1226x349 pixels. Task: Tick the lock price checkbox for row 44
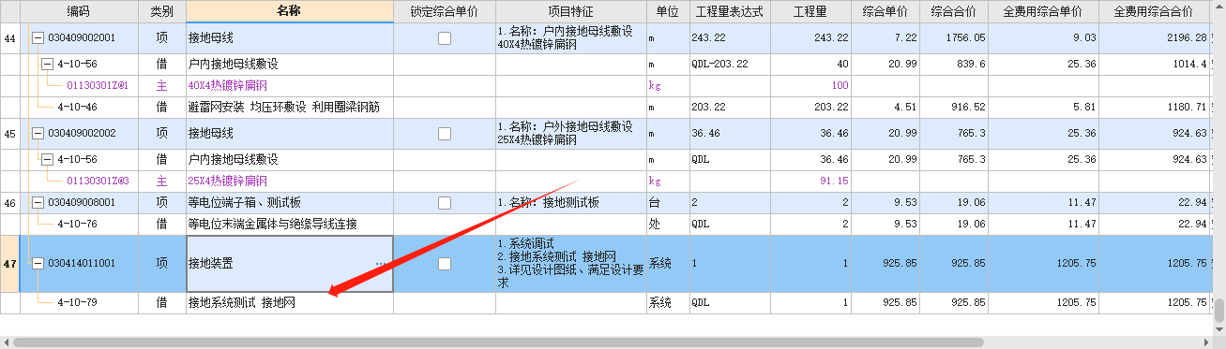coord(445,38)
